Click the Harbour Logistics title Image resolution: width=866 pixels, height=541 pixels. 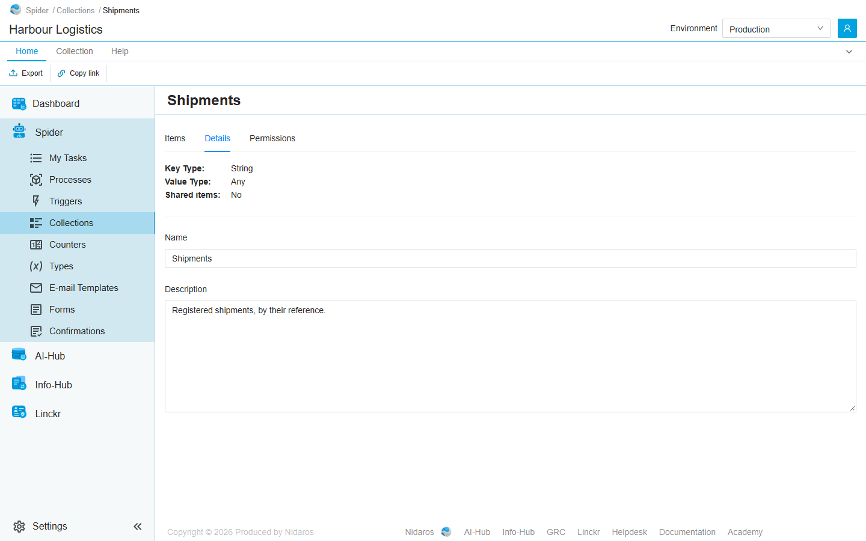click(x=56, y=29)
